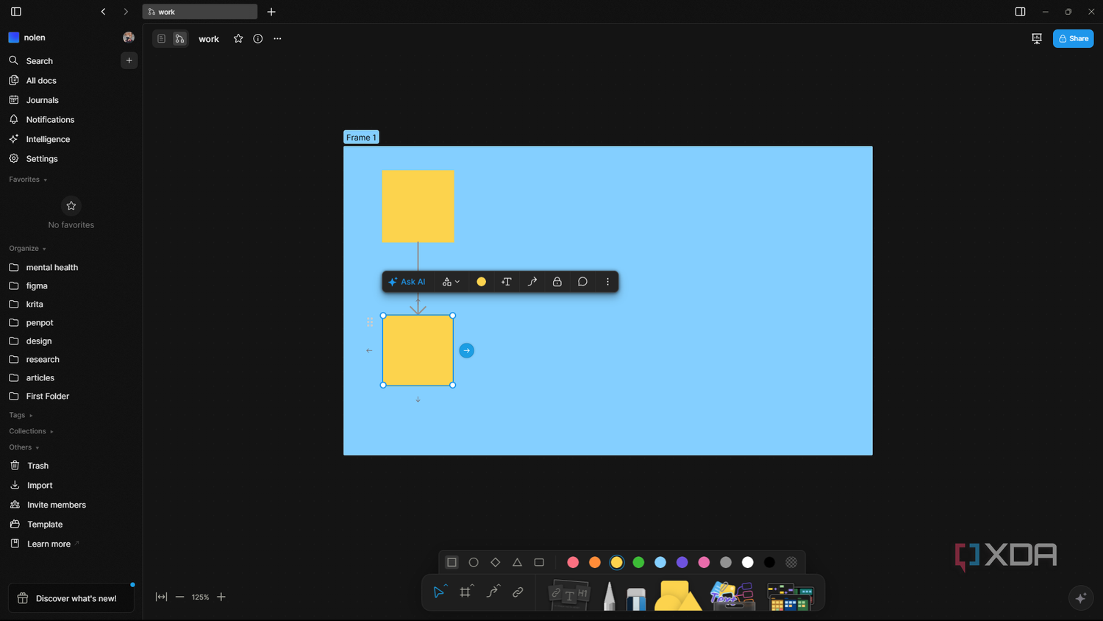Fit the canvas to screen
Viewport: 1103px width, 621px height.
pos(161,597)
